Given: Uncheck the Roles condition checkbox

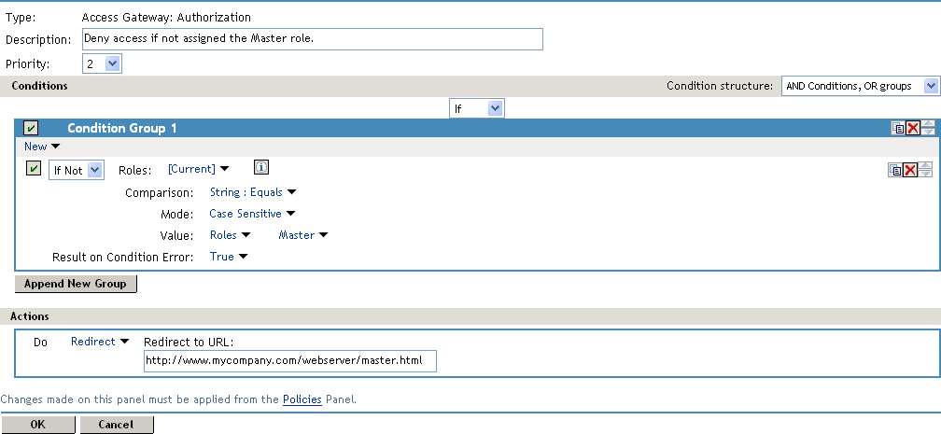Looking at the screenshot, I should [35, 169].
